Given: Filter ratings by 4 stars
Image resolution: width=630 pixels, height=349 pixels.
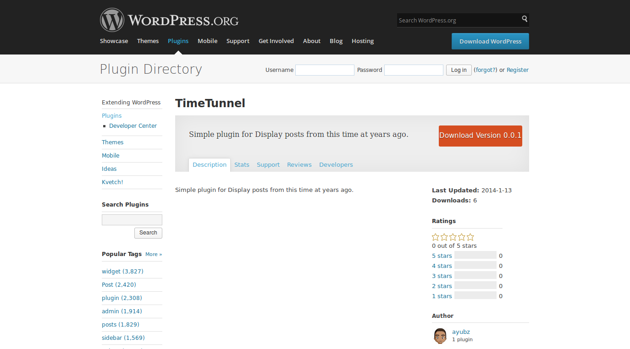Looking at the screenshot, I should pyautogui.click(x=442, y=266).
